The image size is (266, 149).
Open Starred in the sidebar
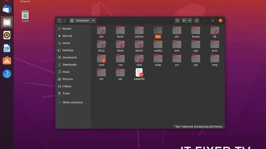tap(73, 36)
